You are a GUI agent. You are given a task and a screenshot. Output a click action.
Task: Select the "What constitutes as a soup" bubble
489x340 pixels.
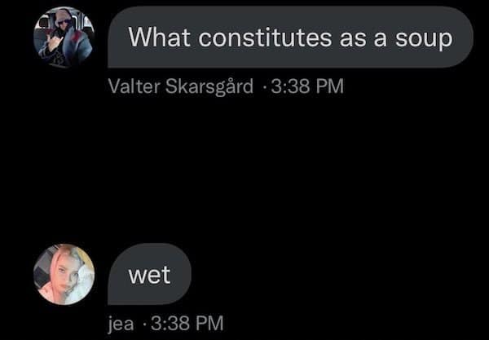click(290, 37)
